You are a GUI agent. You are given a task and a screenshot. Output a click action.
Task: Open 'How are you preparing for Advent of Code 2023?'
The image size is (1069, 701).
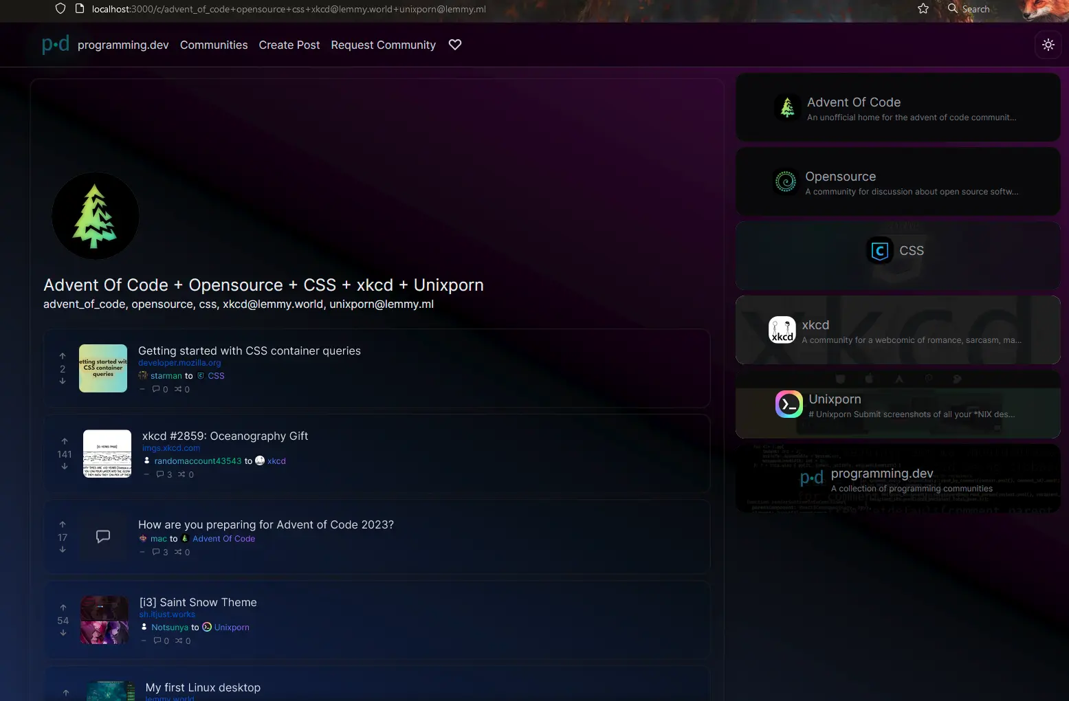click(266, 524)
